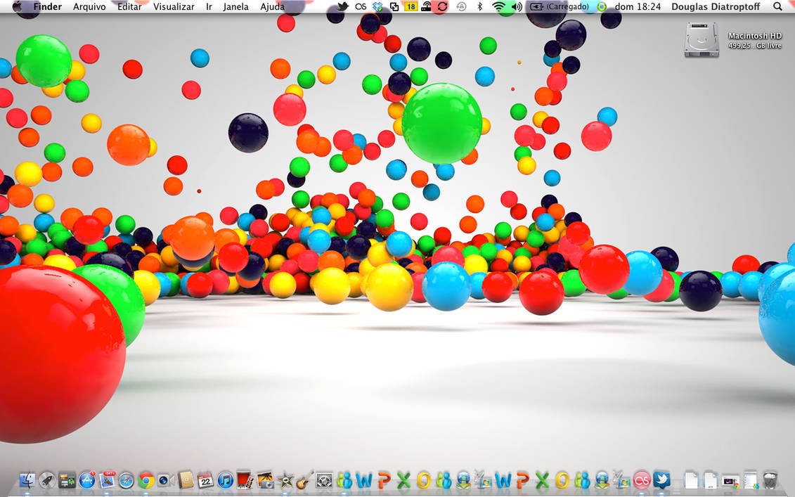Launch iTunes from the Dock
Screen dimensions: 795x497
(225, 480)
